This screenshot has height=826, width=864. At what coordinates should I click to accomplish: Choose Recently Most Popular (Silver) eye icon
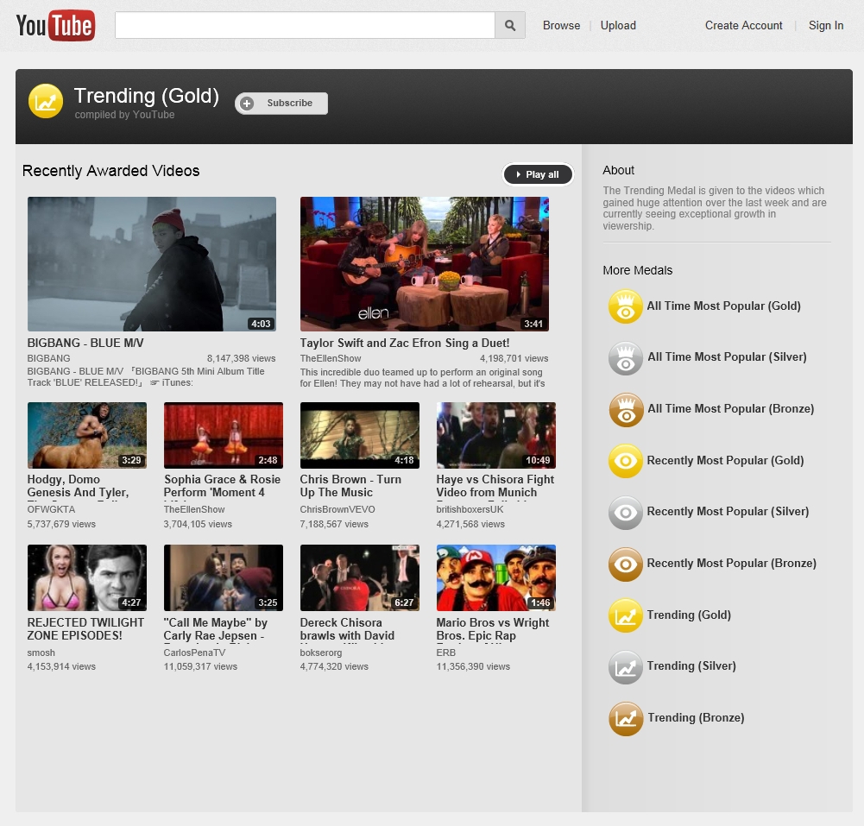(626, 512)
